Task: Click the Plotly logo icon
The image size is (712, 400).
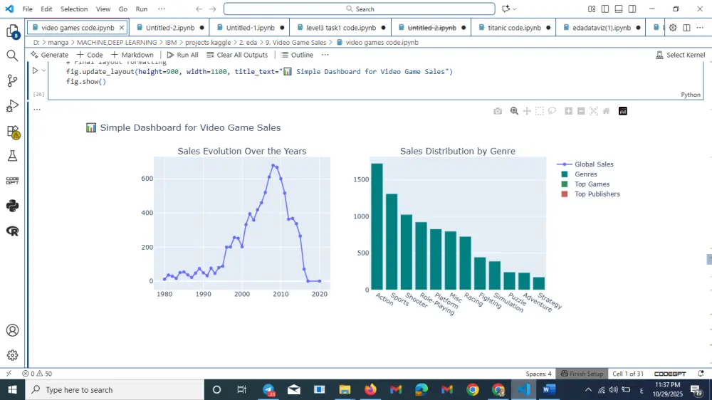Action: coord(622,111)
